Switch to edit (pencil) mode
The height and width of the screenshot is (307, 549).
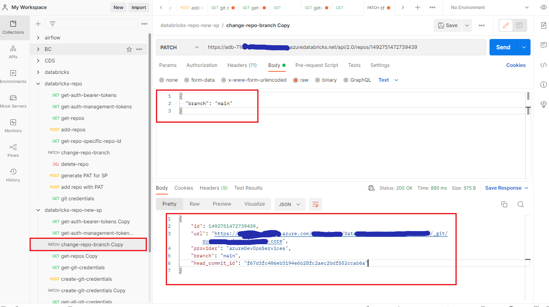[x=506, y=25]
